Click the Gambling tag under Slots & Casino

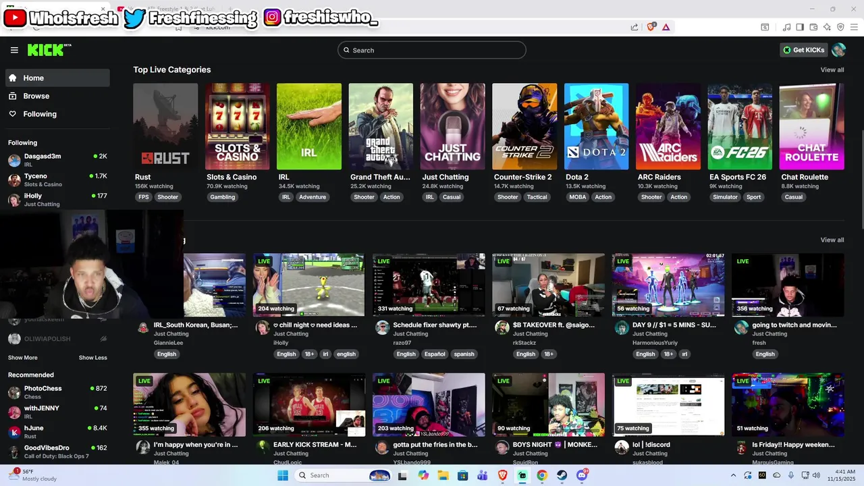pos(222,197)
